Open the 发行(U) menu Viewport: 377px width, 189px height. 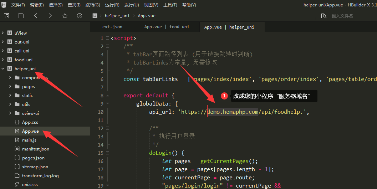(x=132, y=5)
